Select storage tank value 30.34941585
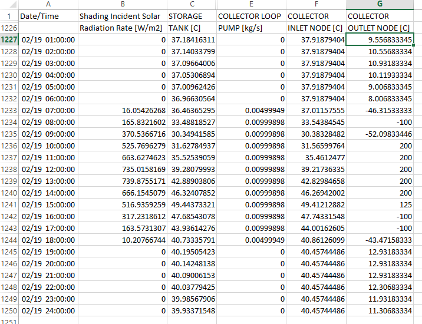 192,134
